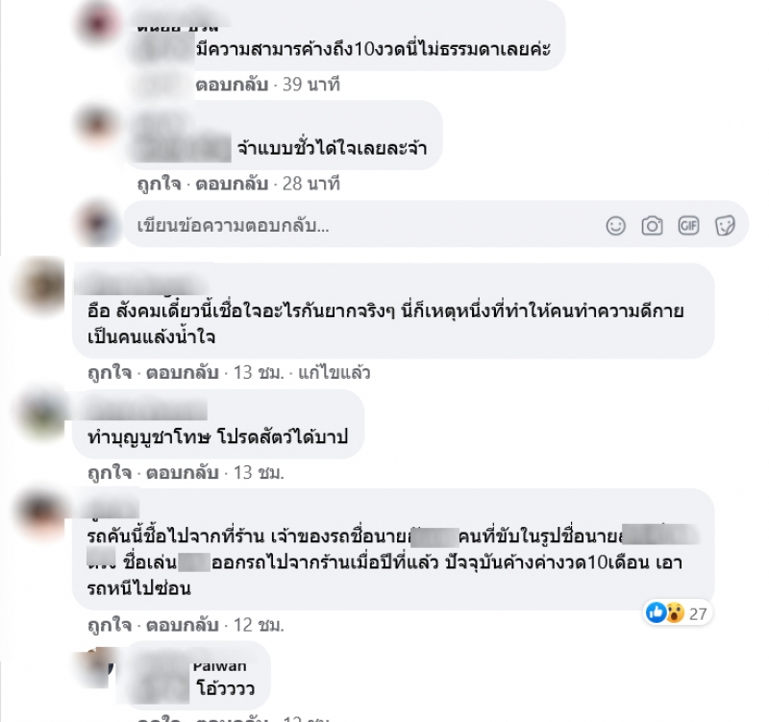The height and width of the screenshot is (722, 769).
Task: Click ตอบกลับ on the 12 ชม. comment
Action: coord(183,625)
